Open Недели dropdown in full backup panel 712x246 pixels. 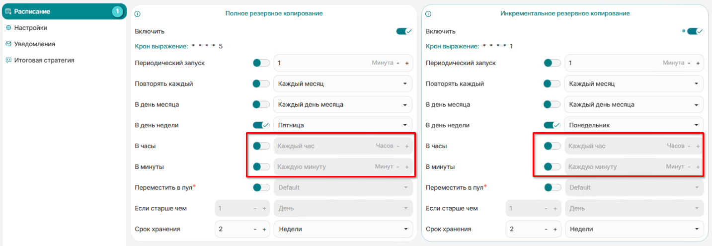coord(343,229)
